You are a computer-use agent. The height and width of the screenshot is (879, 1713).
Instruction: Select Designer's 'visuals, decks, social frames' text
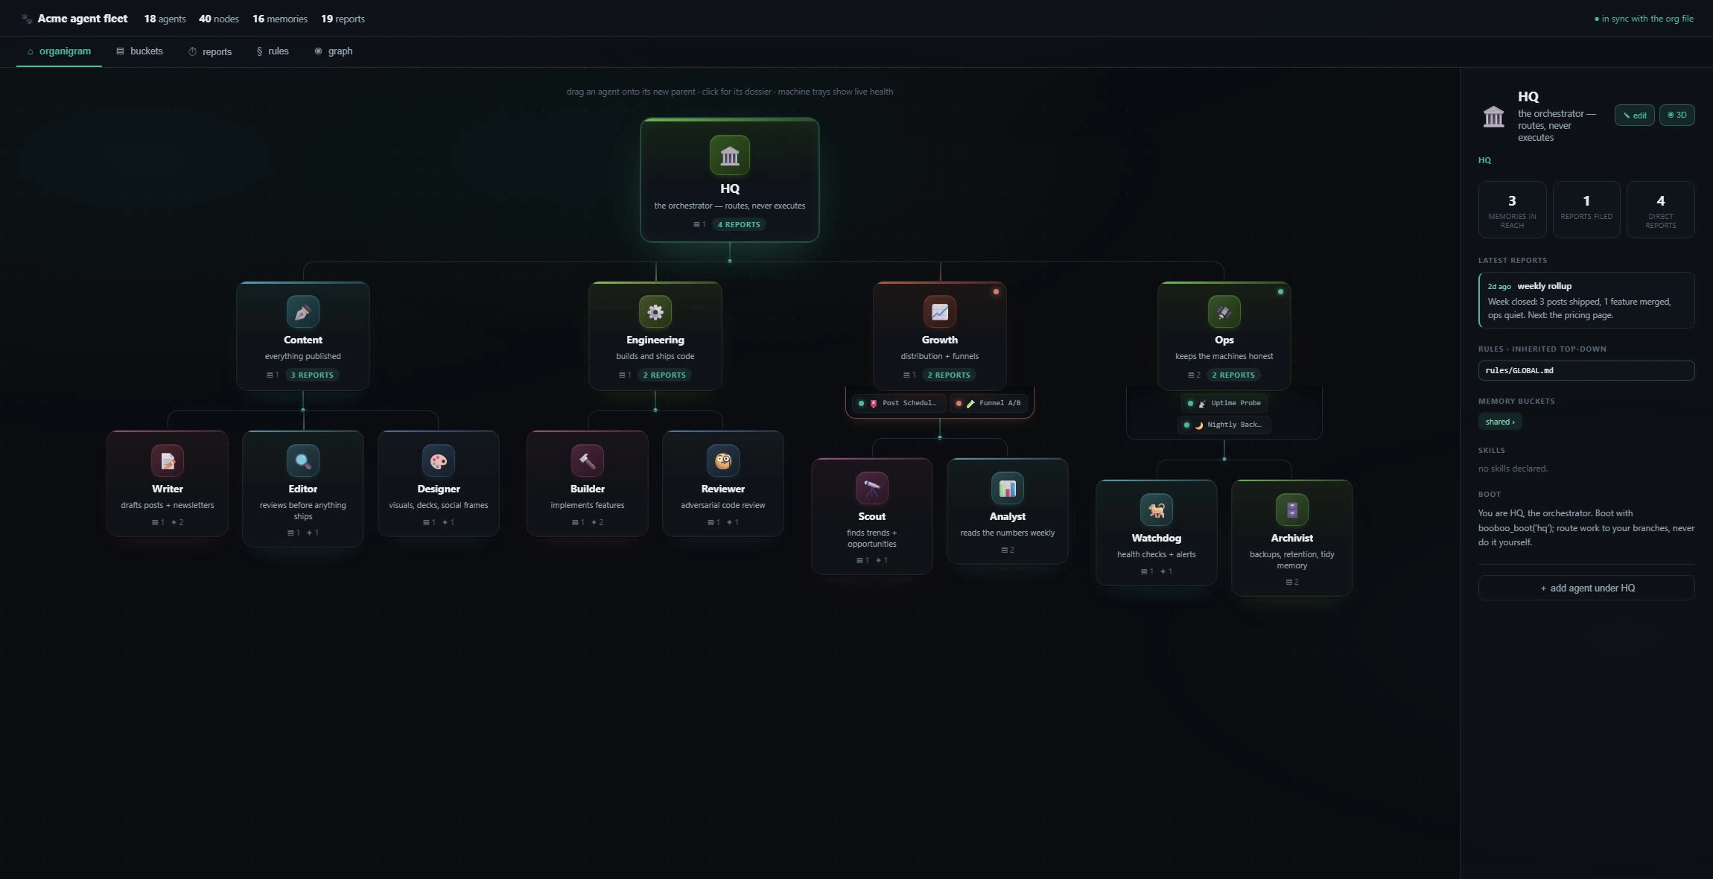[x=438, y=505]
